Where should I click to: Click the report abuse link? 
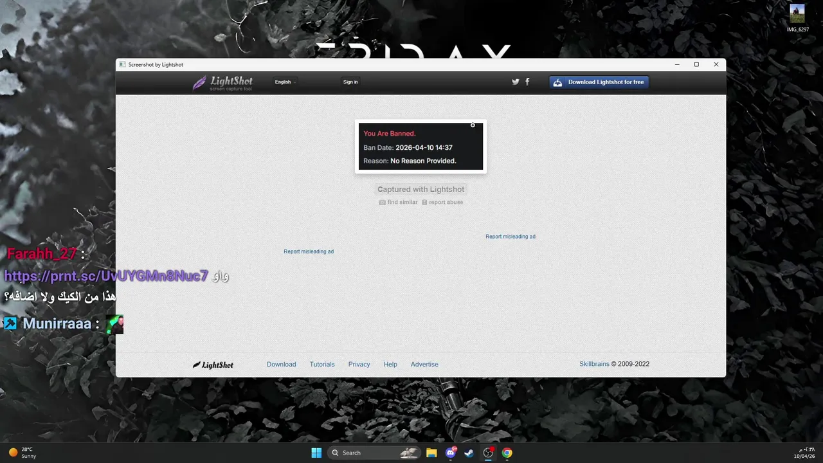pos(442,202)
